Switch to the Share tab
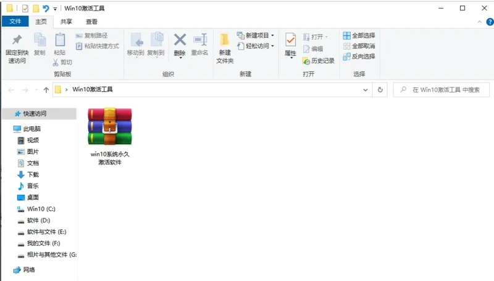Viewport: 494px width, 281px height. click(66, 22)
